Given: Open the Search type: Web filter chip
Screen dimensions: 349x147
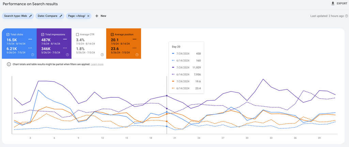Looking at the screenshot, I should point(15,16).
